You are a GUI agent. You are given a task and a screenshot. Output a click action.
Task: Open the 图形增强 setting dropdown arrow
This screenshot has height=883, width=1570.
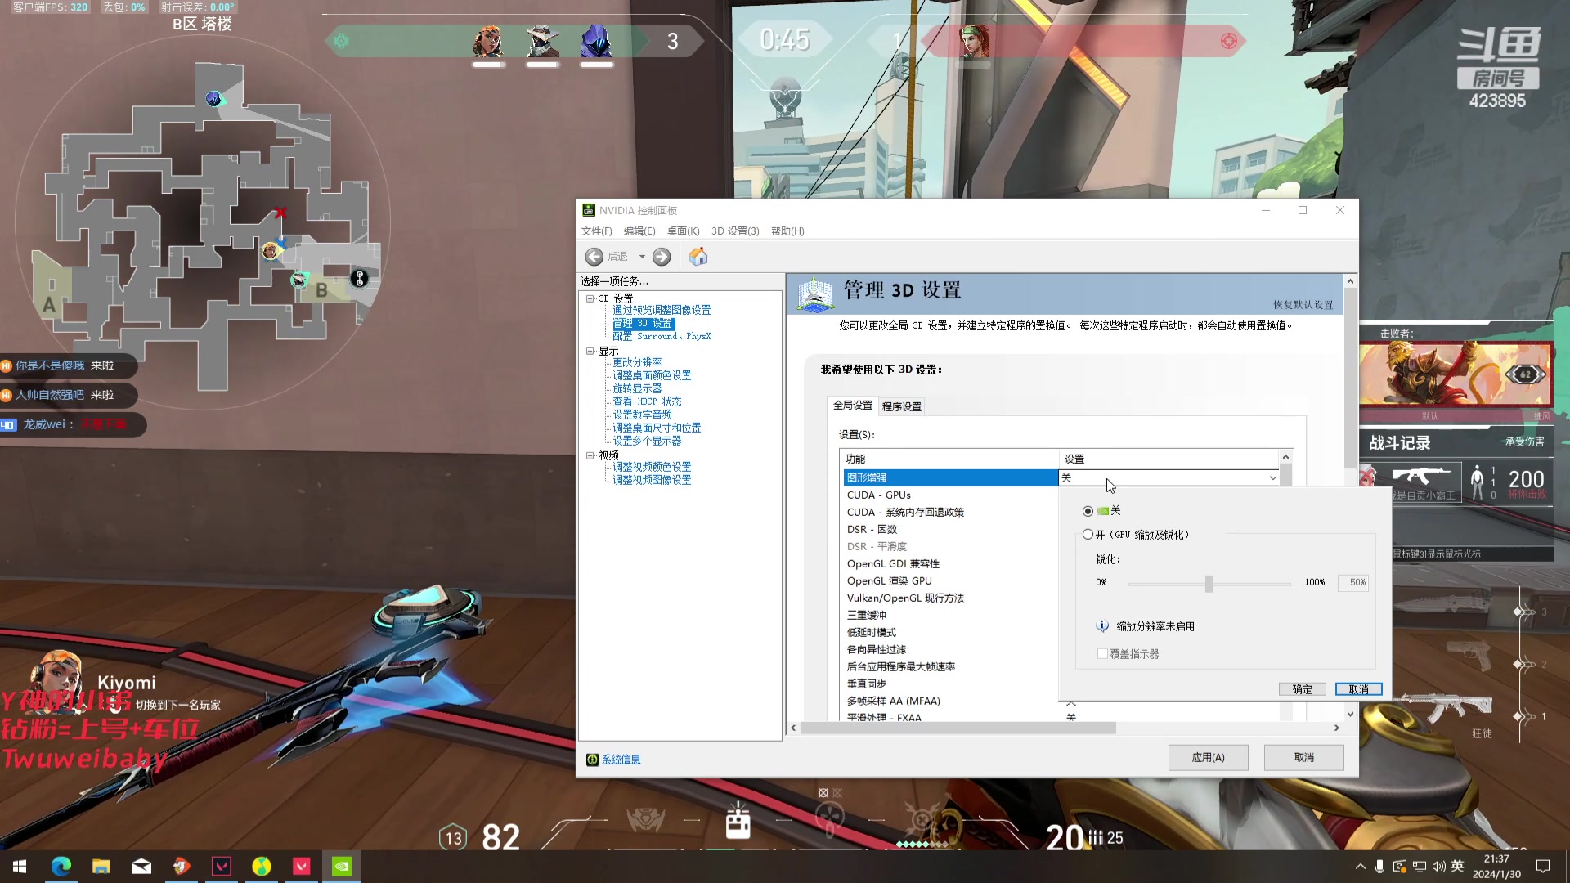[1272, 478]
